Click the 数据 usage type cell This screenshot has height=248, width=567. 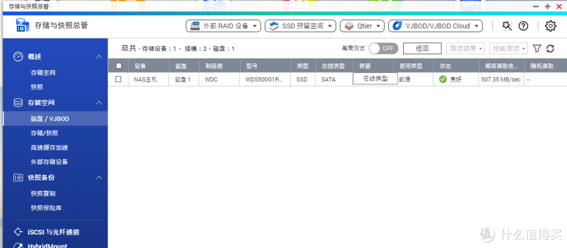pyautogui.click(x=416, y=79)
